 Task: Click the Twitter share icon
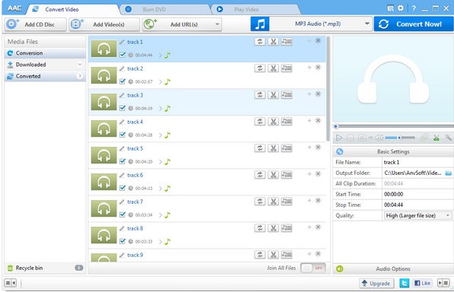(405, 283)
